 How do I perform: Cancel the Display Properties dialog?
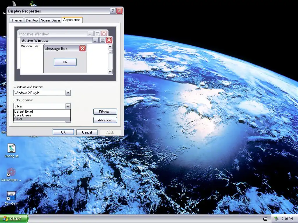point(87,132)
